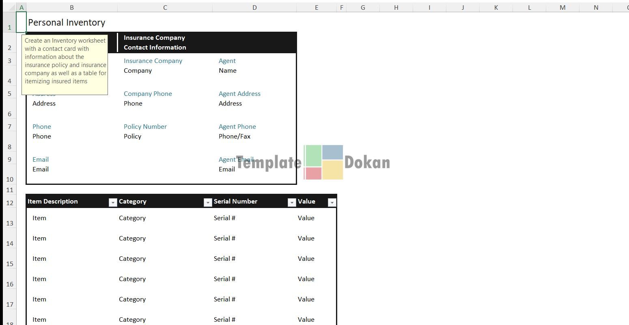Select the Company cell under Insurance Company
The width and height of the screenshot is (629, 325).
point(138,71)
